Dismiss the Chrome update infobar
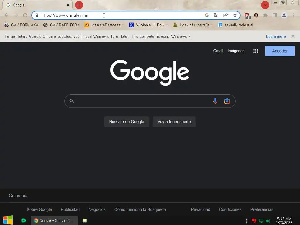 coord(293,36)
